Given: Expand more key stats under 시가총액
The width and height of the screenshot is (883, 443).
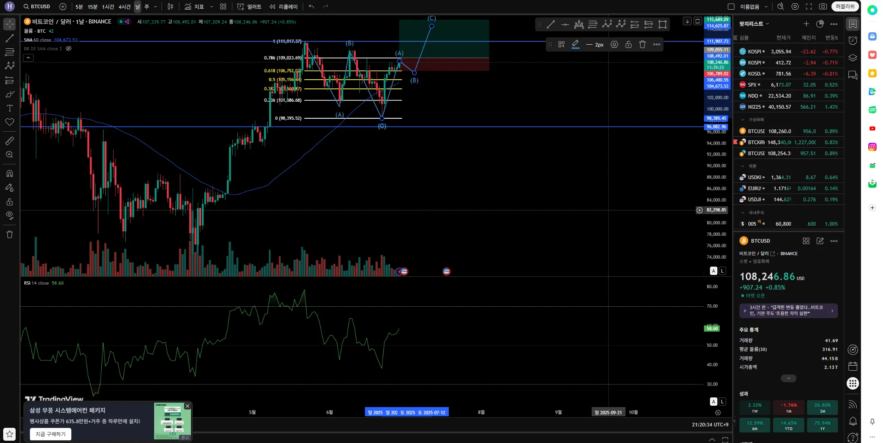Looking at the screenshot, I should pos(789,379).
